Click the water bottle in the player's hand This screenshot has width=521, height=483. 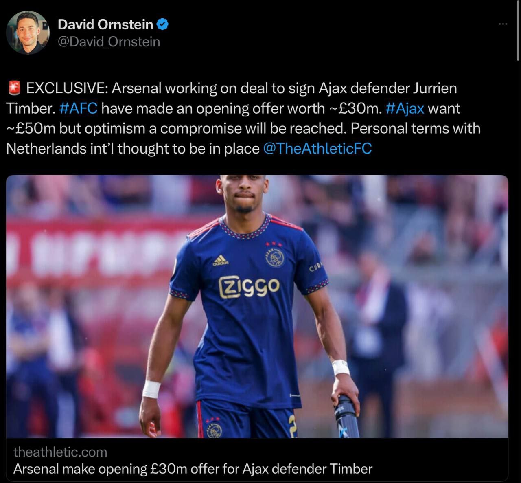click(347, 415)
